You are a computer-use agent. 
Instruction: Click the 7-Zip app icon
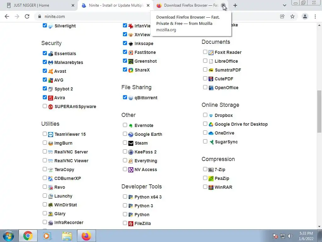tap(211, 170)
